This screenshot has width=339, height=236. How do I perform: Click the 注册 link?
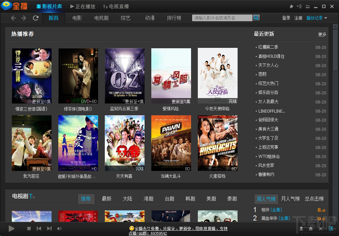click(298, 18)
